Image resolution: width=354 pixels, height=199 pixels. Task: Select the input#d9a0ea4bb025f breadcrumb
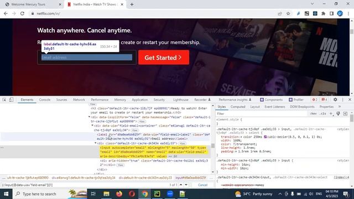coord(191,178)
